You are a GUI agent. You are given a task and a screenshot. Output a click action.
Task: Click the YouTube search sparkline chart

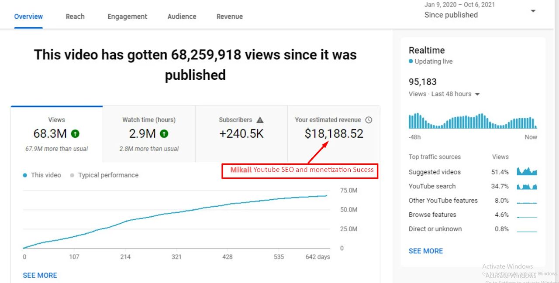tap(527, 186)
